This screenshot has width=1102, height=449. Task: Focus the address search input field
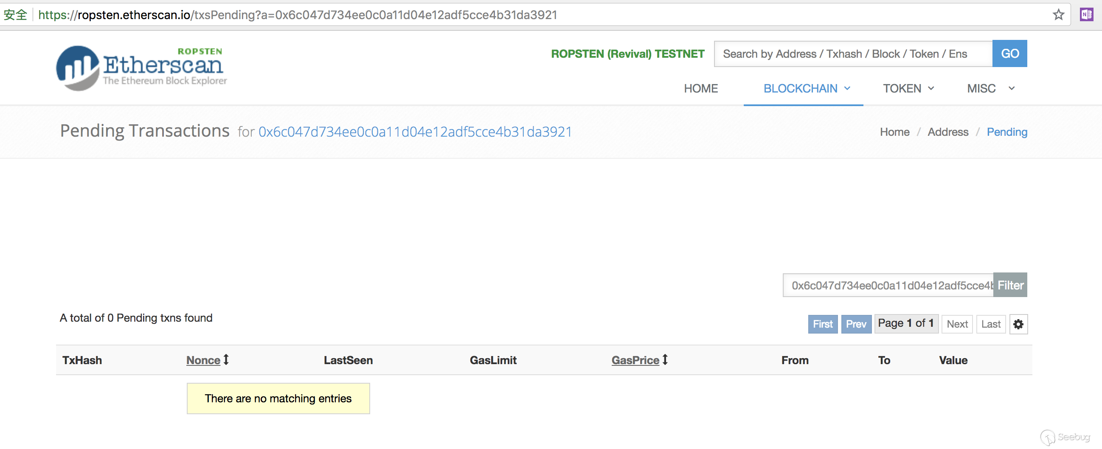(853, 53)
